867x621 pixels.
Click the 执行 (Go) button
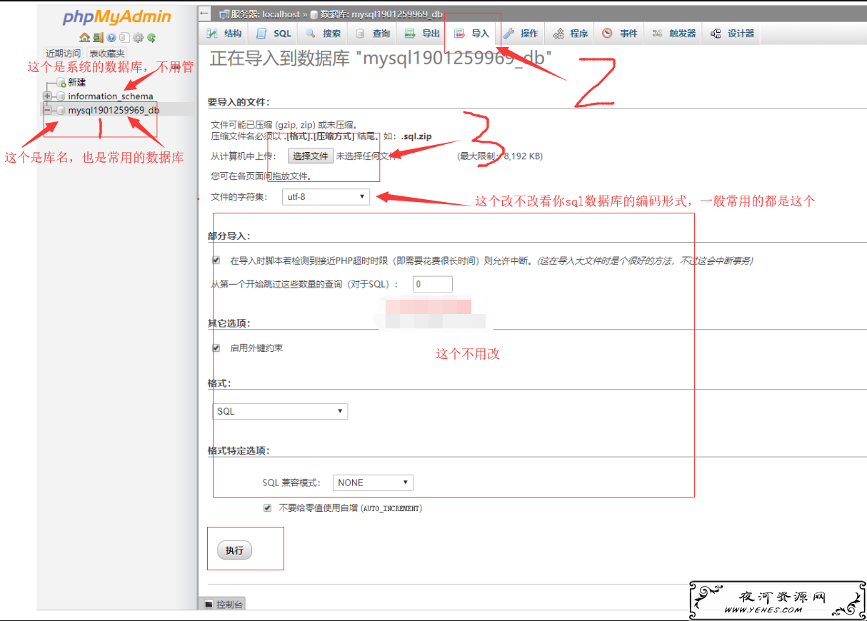point(234,550)
